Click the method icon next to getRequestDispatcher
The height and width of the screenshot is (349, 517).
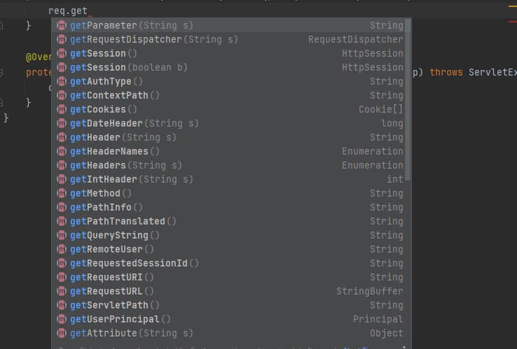tap(62, 40)
